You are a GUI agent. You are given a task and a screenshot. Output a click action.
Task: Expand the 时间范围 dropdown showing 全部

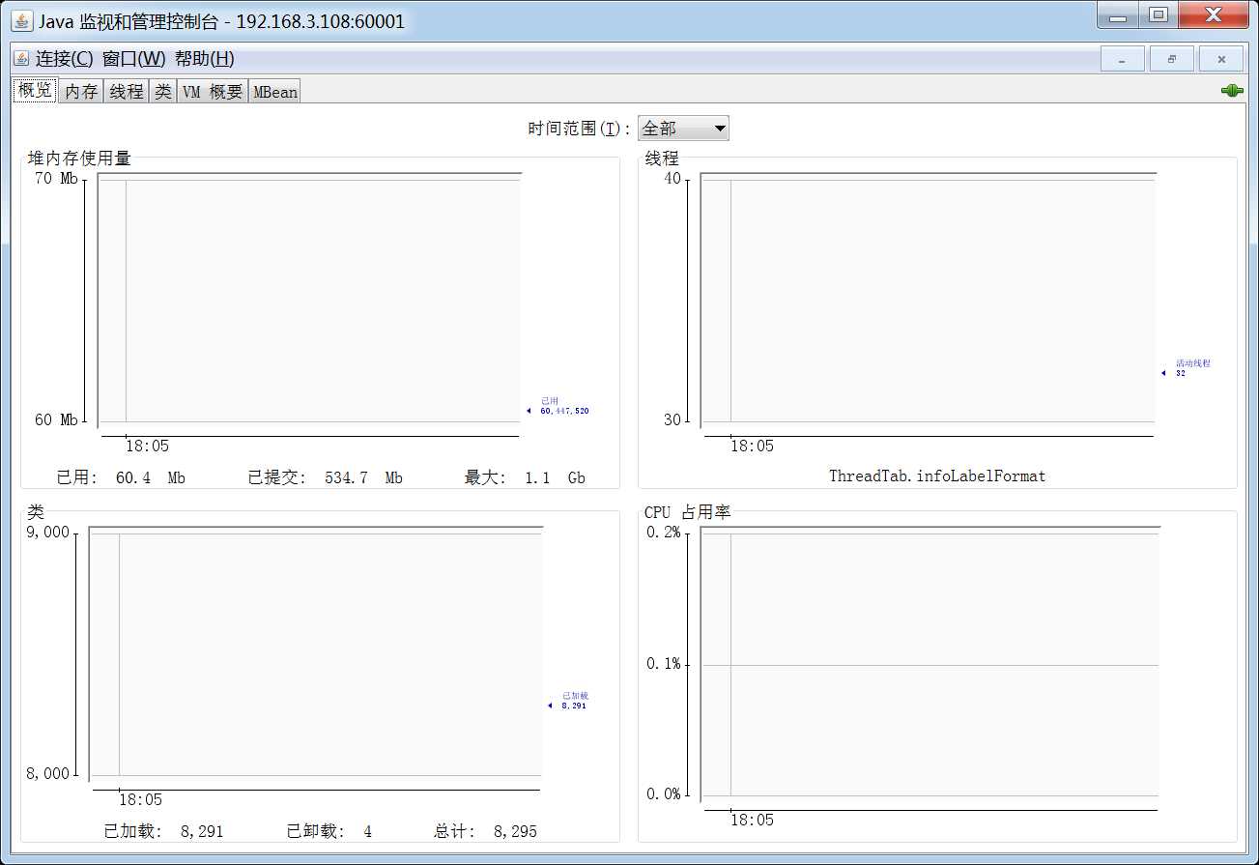(683, 128)
